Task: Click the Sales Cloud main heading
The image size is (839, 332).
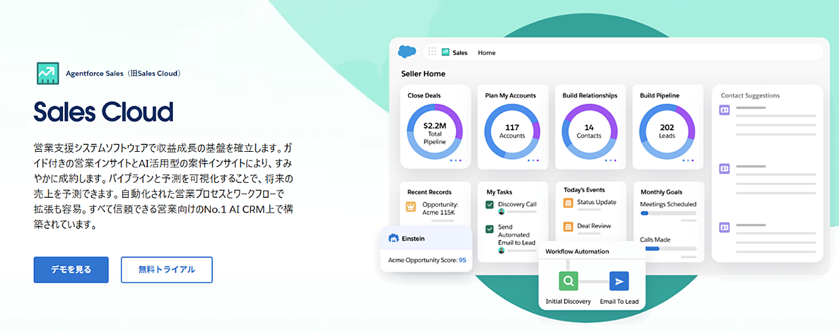Action: point(103,112)
